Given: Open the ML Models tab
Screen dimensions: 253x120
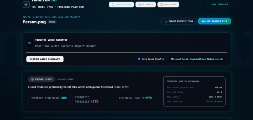Looking at the screenshot, I should 146,4.
